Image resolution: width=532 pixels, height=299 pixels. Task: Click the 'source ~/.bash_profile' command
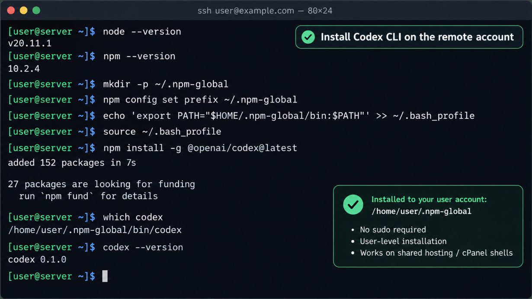pyautogui.click(x=162, y=131)
